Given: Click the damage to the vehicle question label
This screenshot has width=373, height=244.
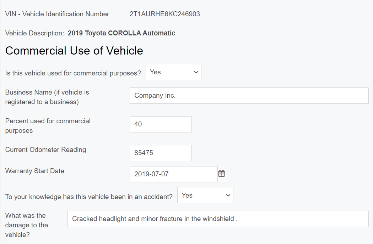Looking at the screenshot, I should coord(26,225).
